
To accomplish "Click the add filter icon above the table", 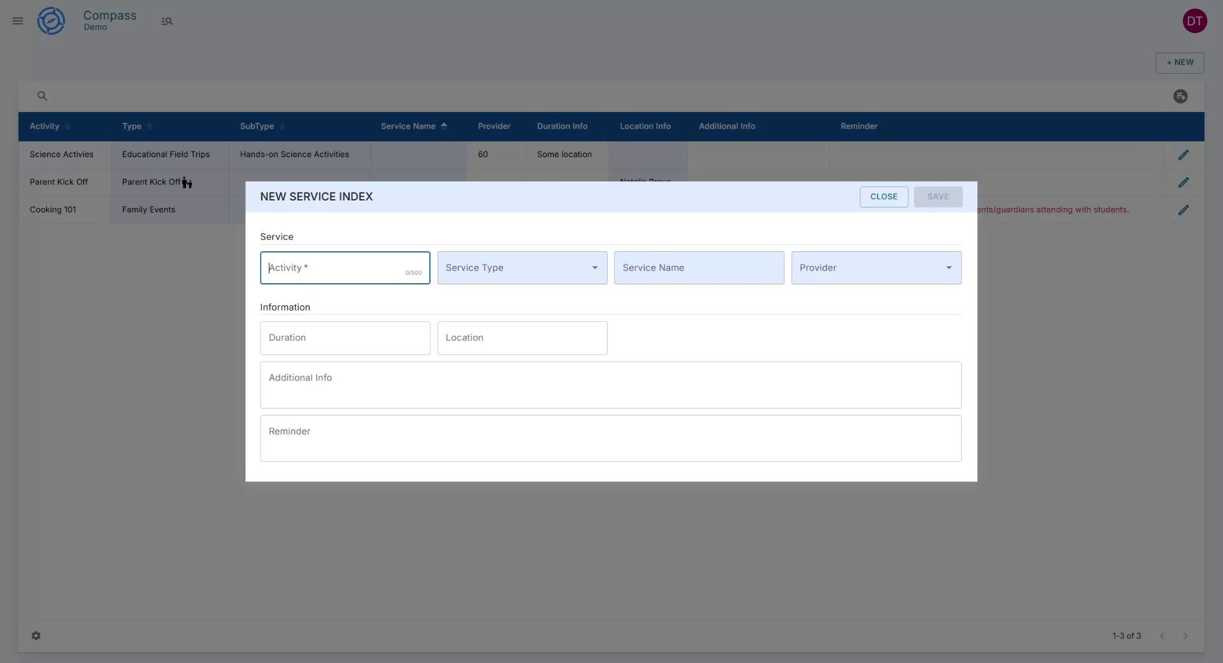I will [1181, 96].
